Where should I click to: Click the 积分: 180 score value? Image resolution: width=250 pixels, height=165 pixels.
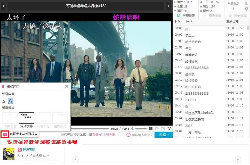[x=208, y=6]
